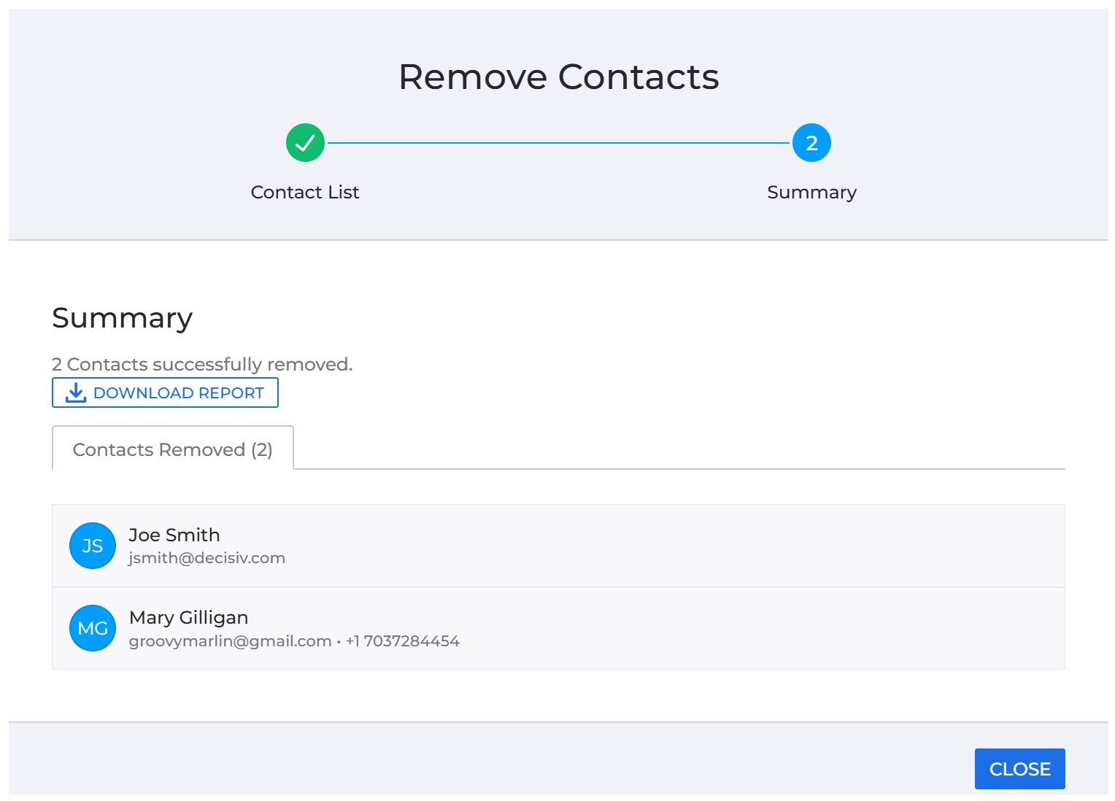This screenshot has height=801, width=1115.
Task: Select the Joe Smith row
Action: 558,546
